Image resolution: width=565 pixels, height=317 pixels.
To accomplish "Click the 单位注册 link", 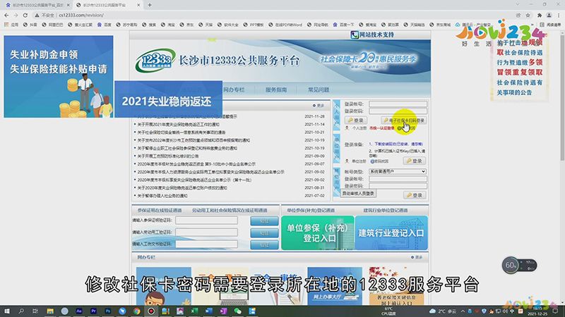I will pos(359,161).
